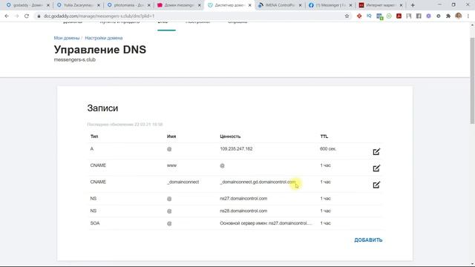The image size is (475, 267).
Task: Click the www name cell
Action: [x=171, y=165]
